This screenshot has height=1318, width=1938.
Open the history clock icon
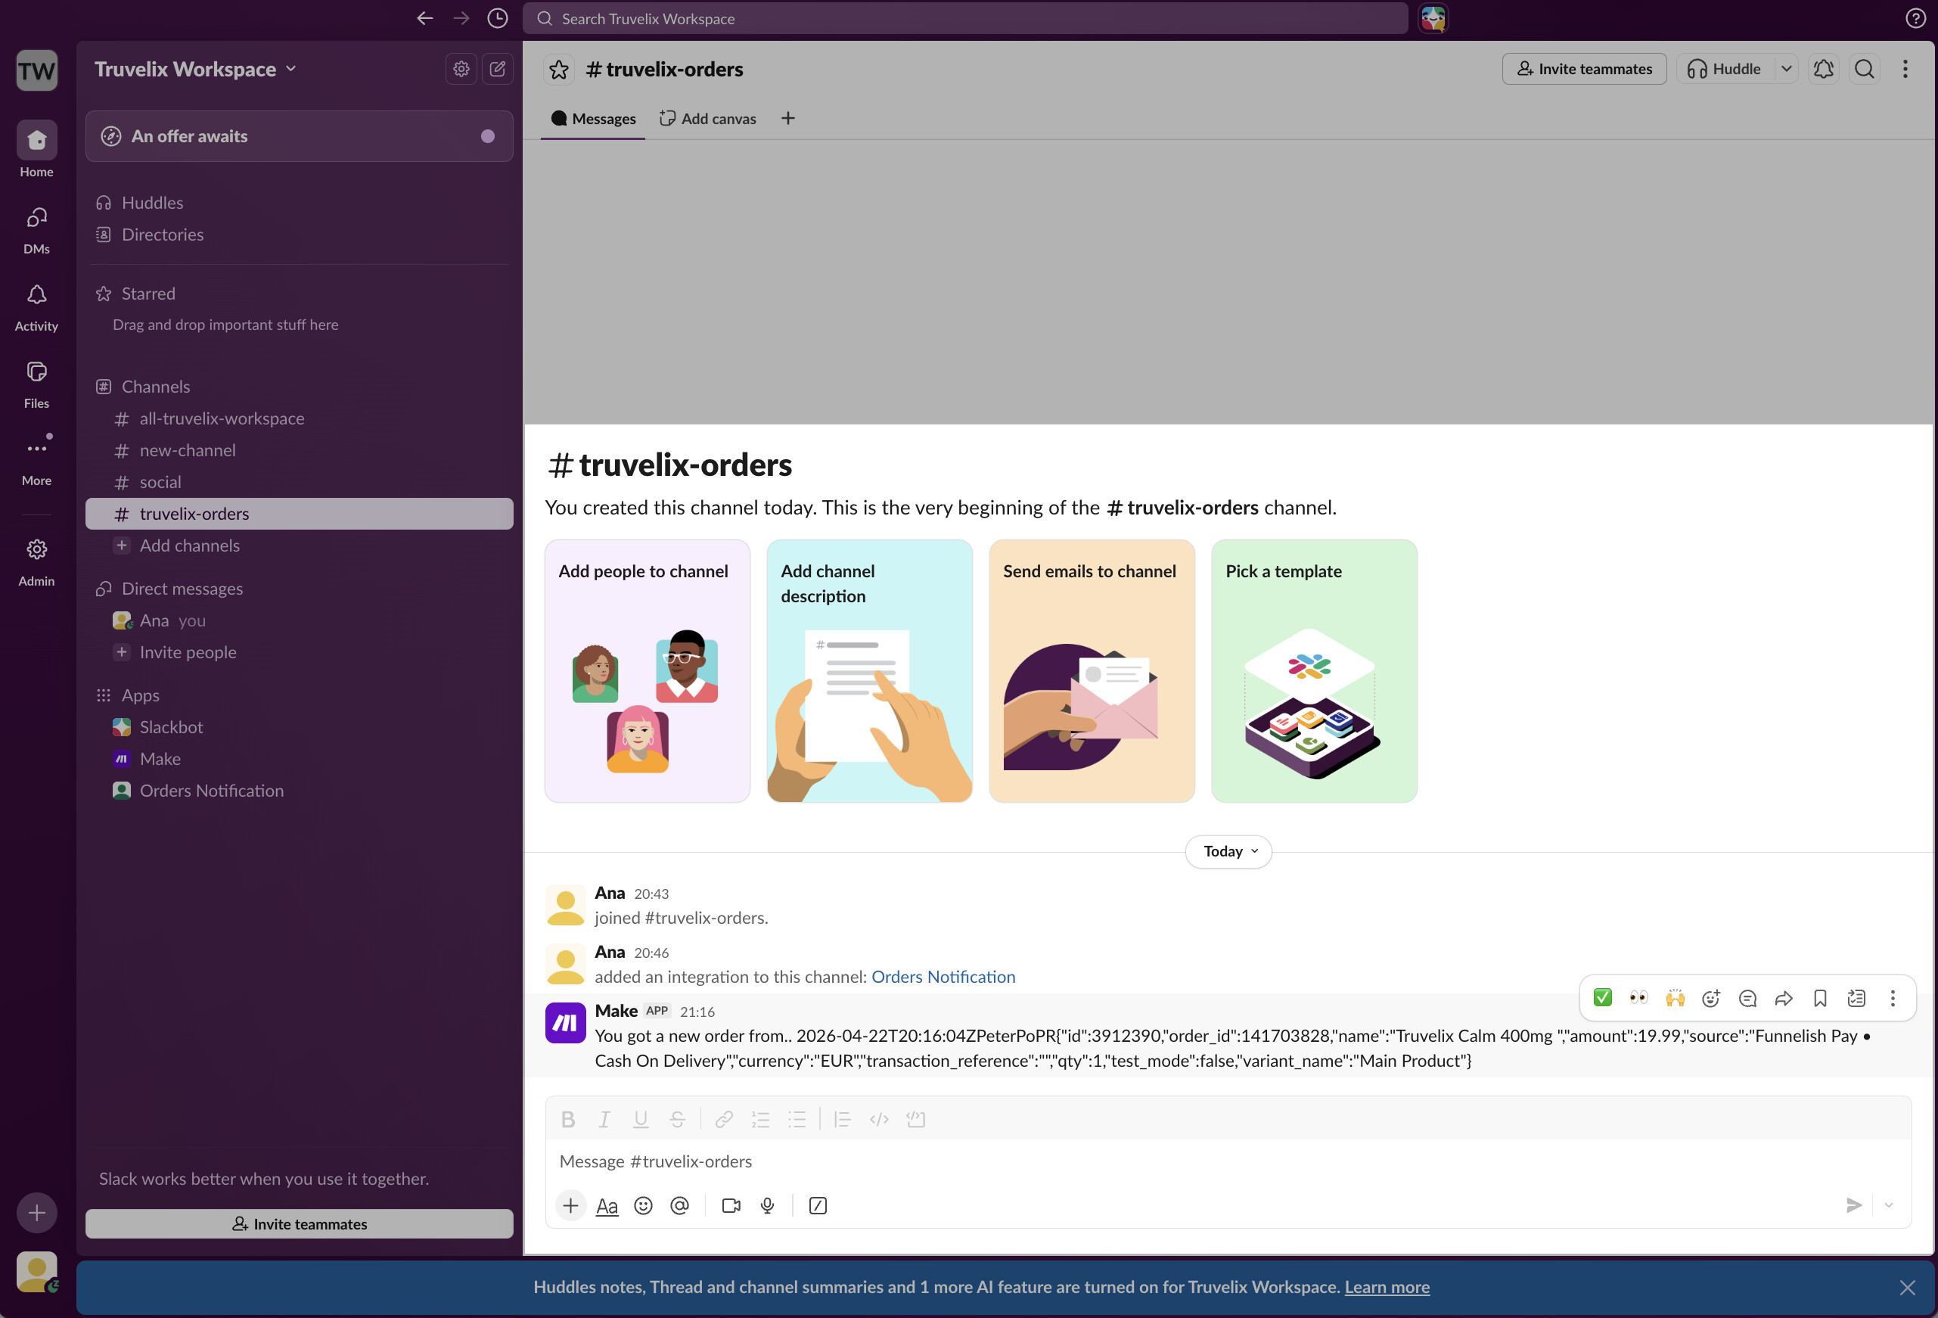(498, 18)
